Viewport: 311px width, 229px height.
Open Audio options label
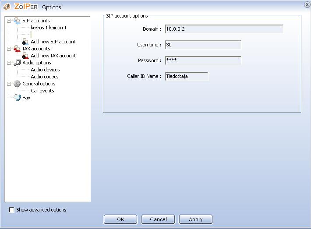click(x=37, y=63)
